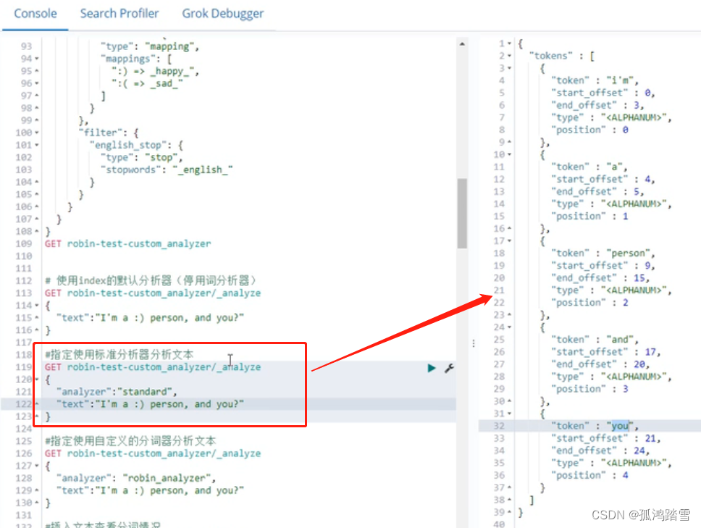The height and width of the screenshot is (528, 701).
Task: Collapse the fold arrow at output line 24
Action: point(509,327)
